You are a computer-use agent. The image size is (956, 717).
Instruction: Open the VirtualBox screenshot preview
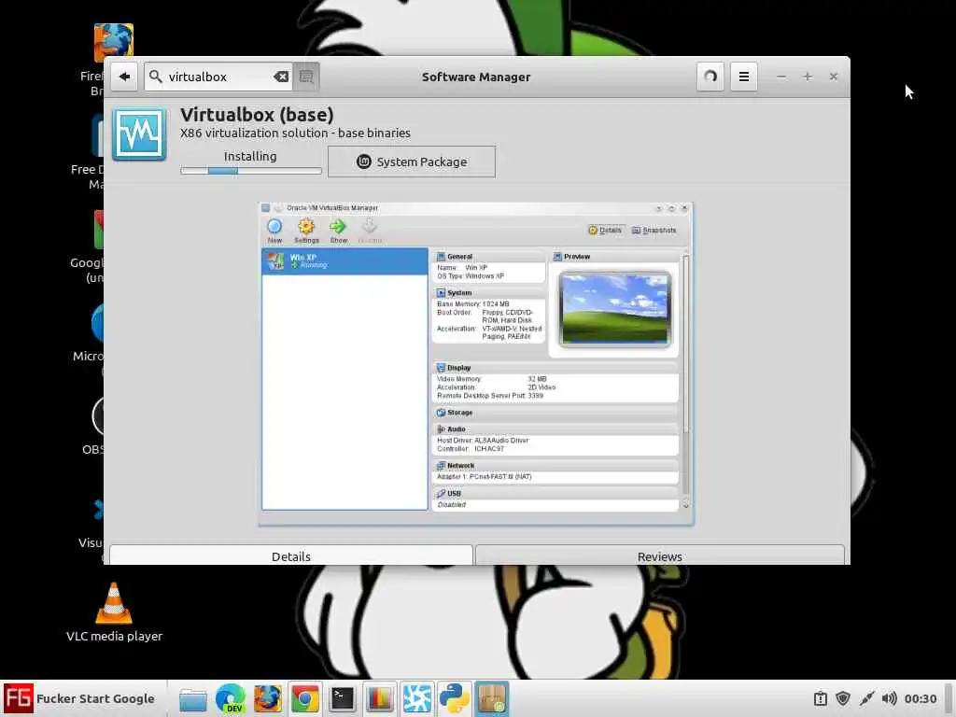click(476, 363)
